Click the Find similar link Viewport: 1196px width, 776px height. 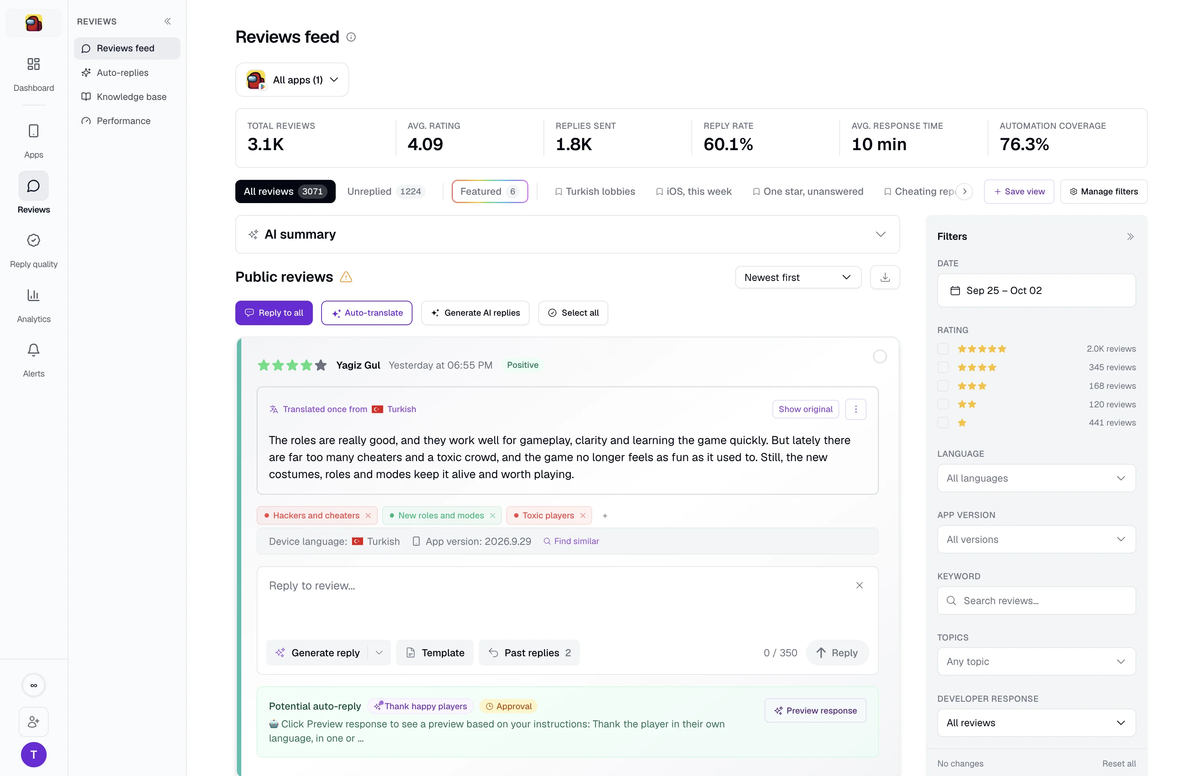(571, 541)
